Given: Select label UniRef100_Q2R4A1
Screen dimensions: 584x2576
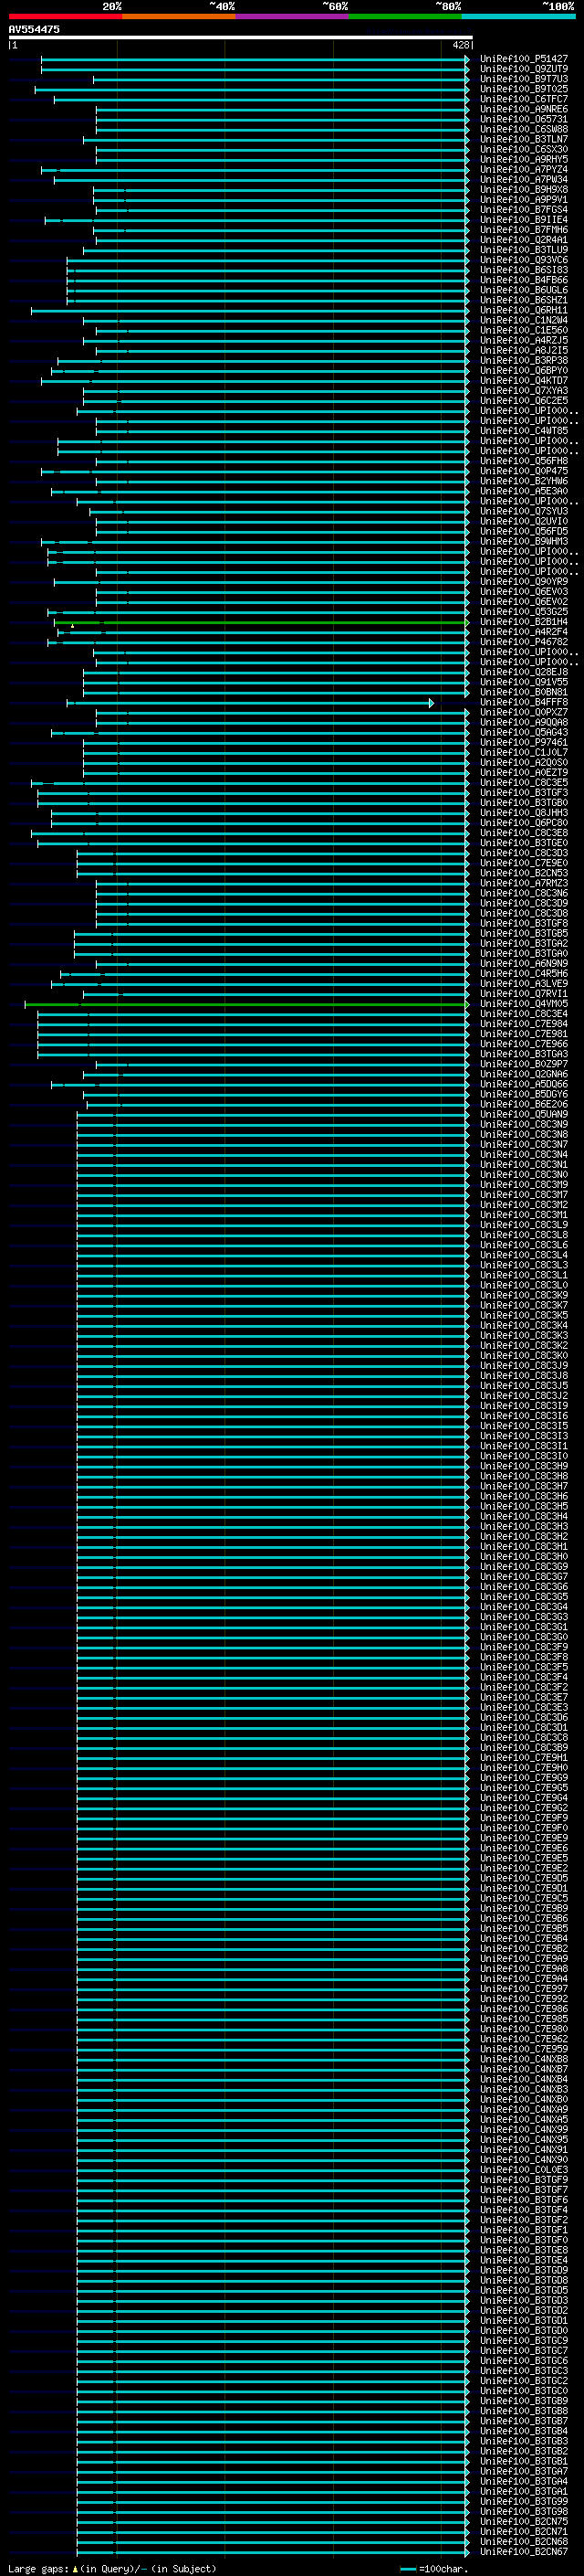Looking at the screenshot, I should (x=523, y=240).
